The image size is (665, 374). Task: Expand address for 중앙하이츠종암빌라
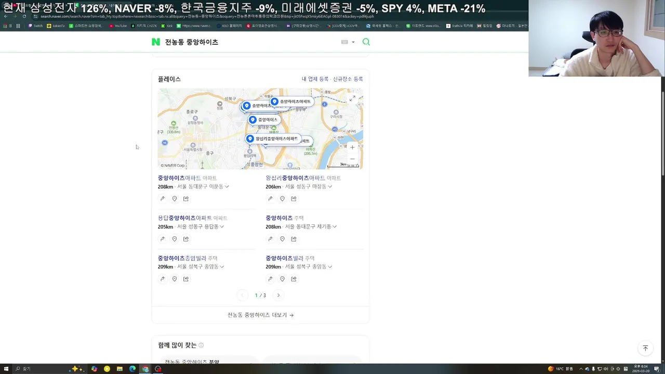(x=222, y=266)
